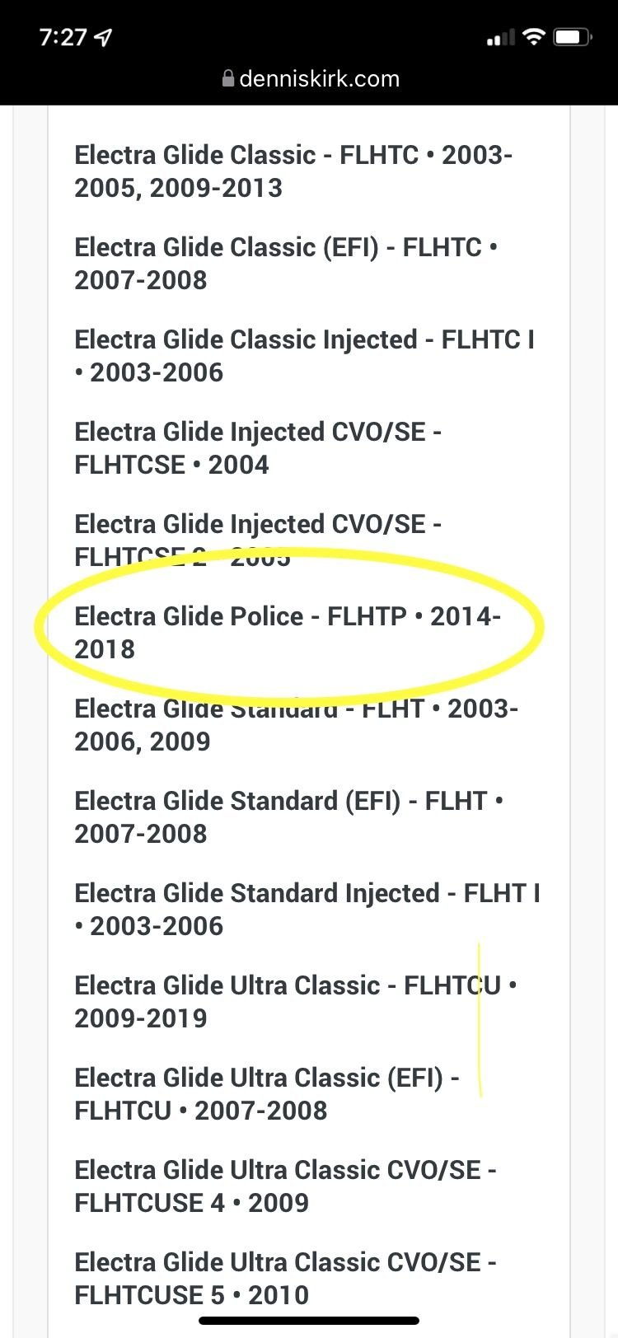Tap the location arrow next to the time

tap(104, 37)
